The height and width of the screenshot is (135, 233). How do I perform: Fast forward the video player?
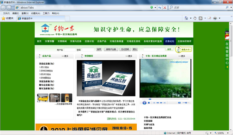pyautogui.click(x=161, y=103)
